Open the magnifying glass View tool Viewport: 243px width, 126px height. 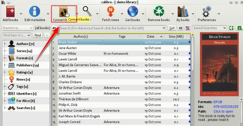click(87, 11)
